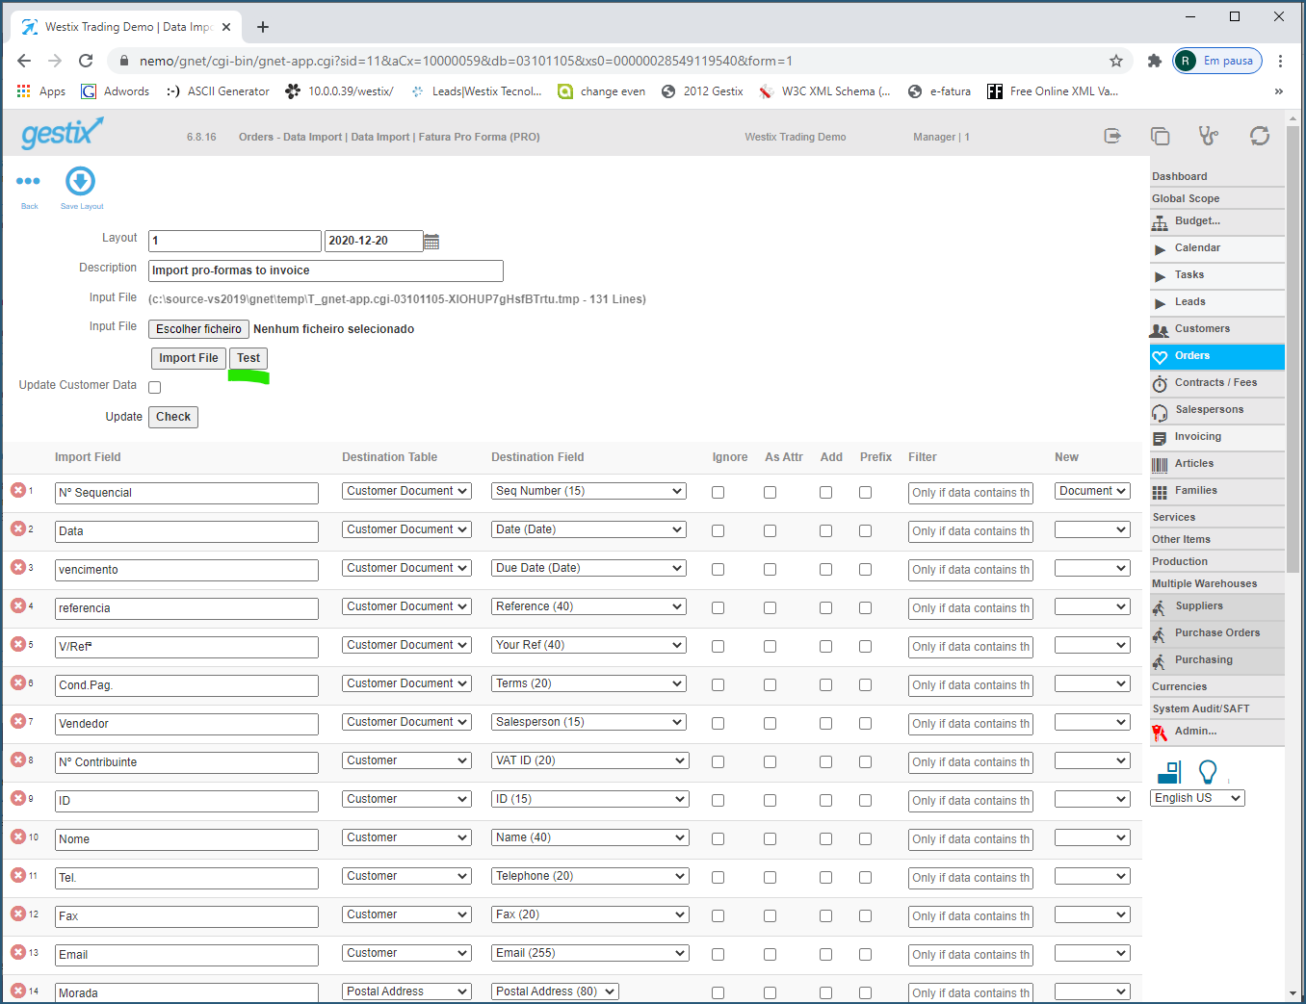The image size is (1306, 1004).
Task: Click Escolher ficheiro file chooser button
Action: (x=198, y=329)
